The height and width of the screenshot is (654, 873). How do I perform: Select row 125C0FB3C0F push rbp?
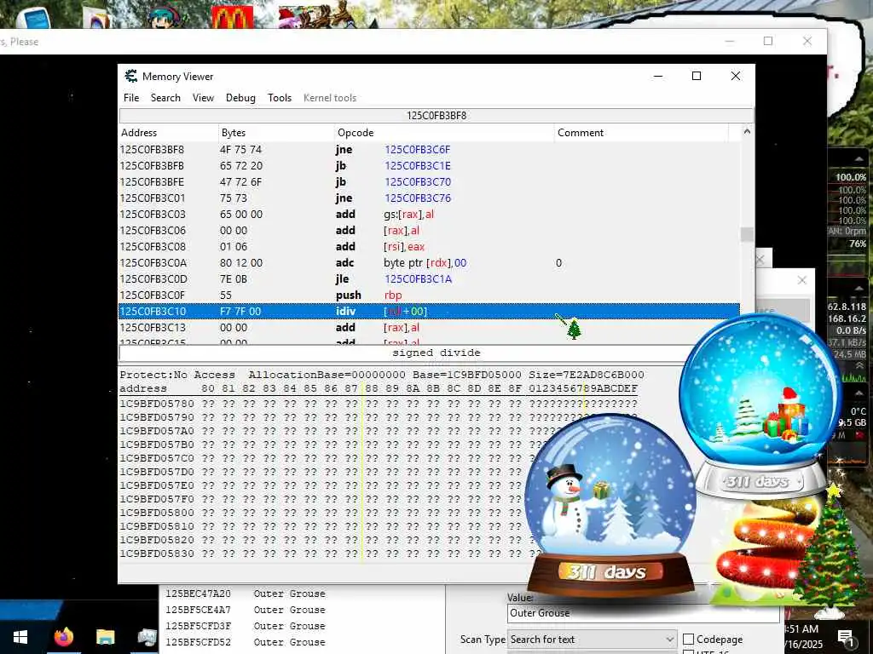tap(430, 295)
